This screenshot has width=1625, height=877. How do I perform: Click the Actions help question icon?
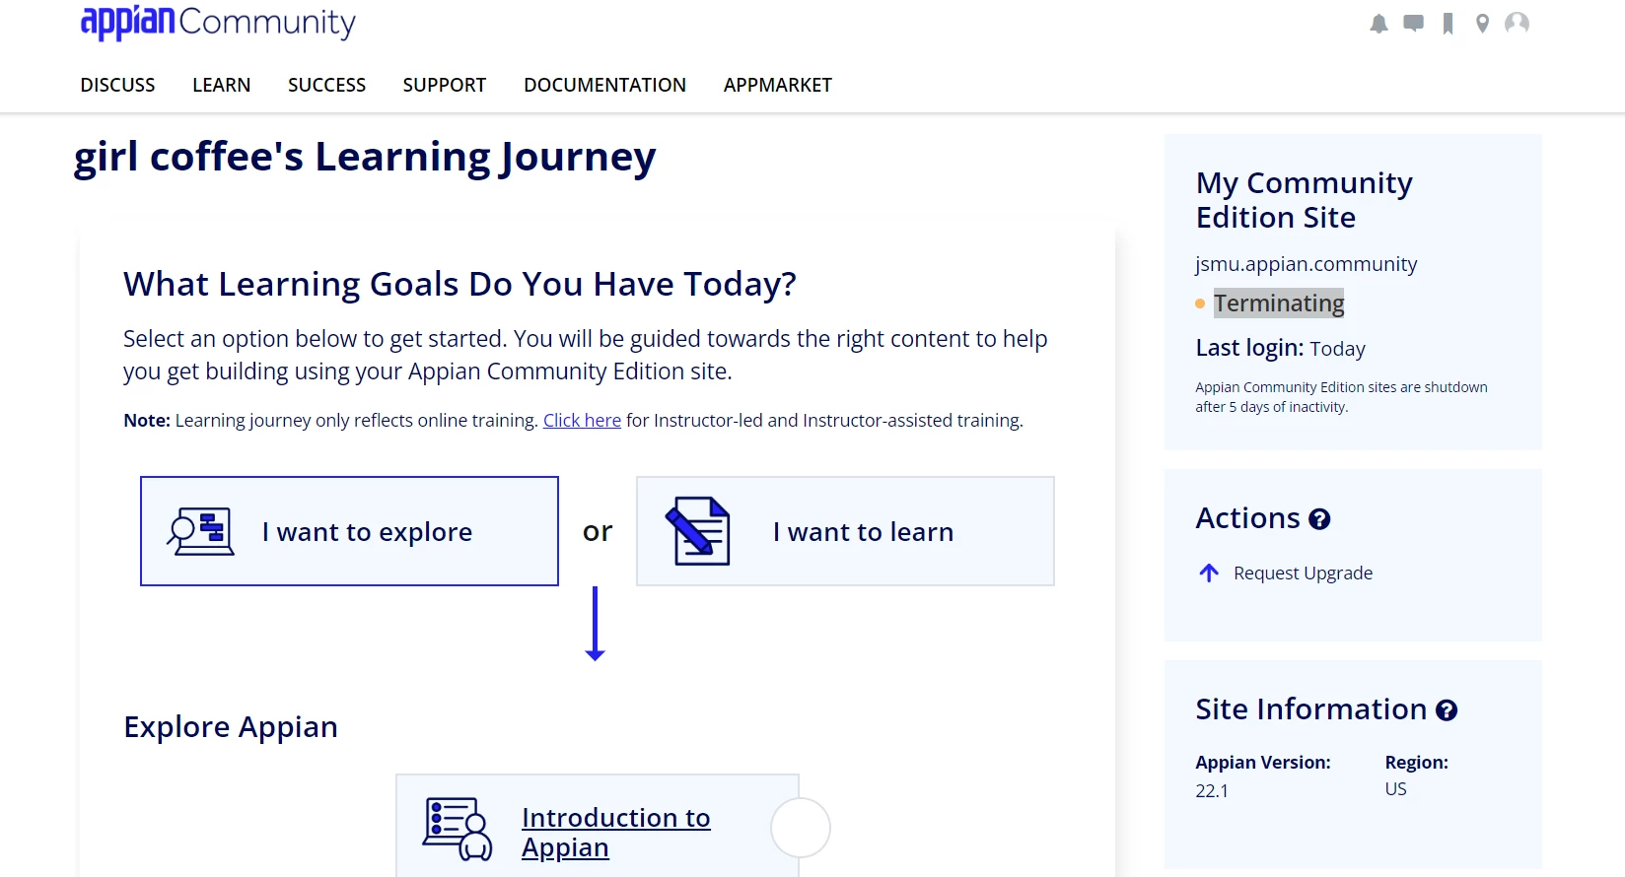pos(1319,519)
